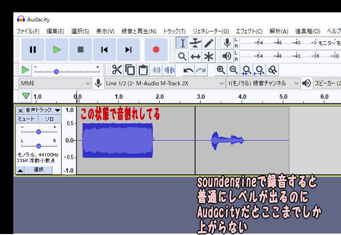The width and height of the screenshot is (341, 235).
Task: Stop playback with the Stop button
Action: (x=81, y=50)
